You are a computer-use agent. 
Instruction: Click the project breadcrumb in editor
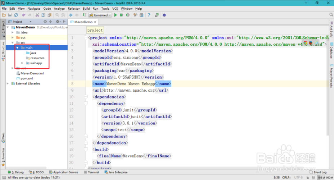[x=95, y=30]
